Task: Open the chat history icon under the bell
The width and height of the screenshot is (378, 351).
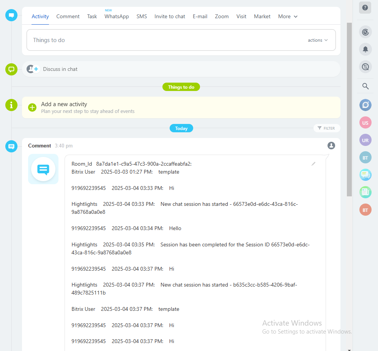Action: 365,67
